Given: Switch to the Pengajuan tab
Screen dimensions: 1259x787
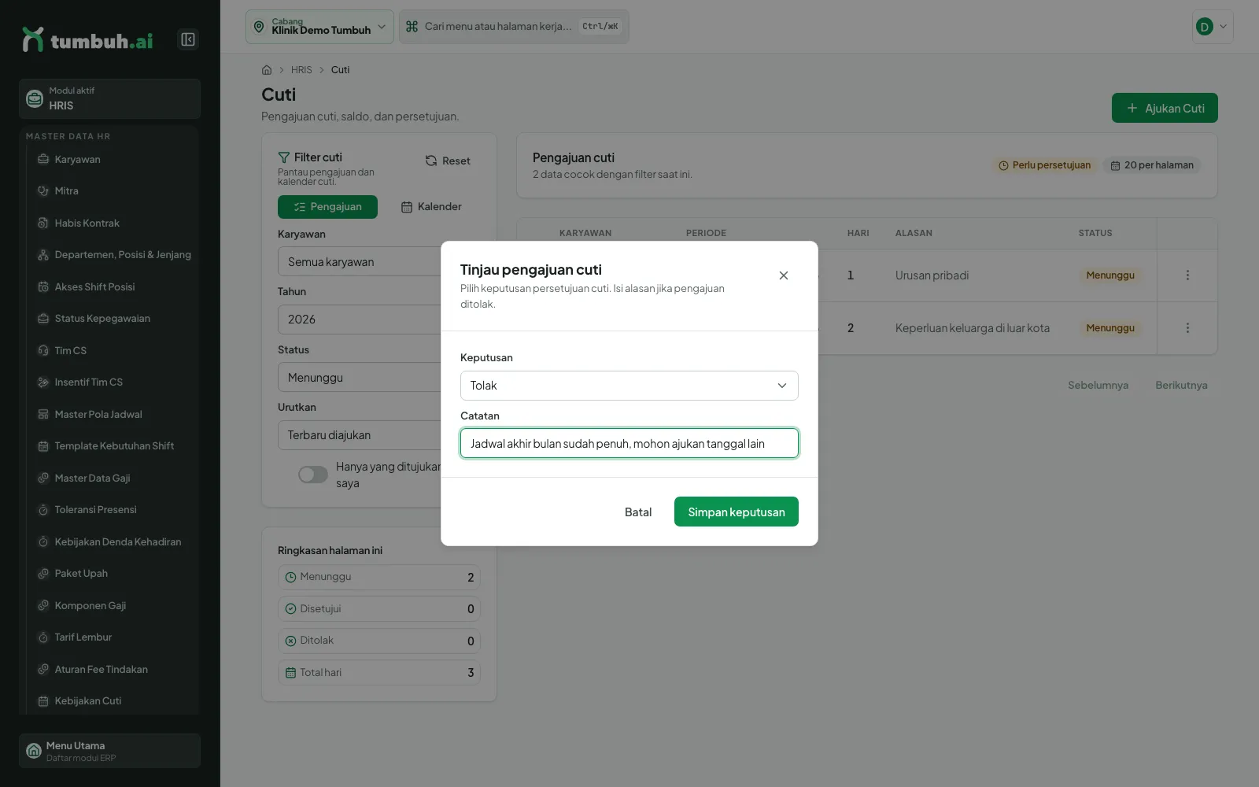Looking at the screenshot, I should (327, 207).
